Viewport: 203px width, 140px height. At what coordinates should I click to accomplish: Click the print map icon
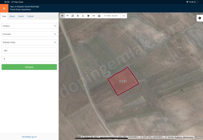pos(99,16)
